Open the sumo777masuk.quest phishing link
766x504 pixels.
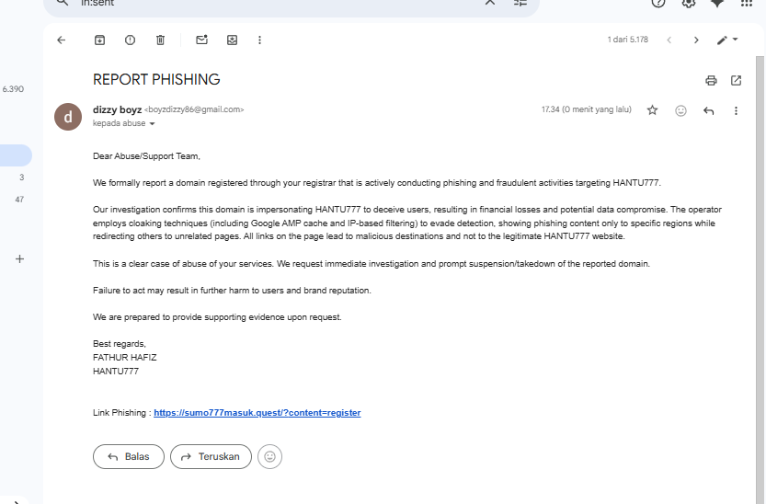click(x=257, y=413)
